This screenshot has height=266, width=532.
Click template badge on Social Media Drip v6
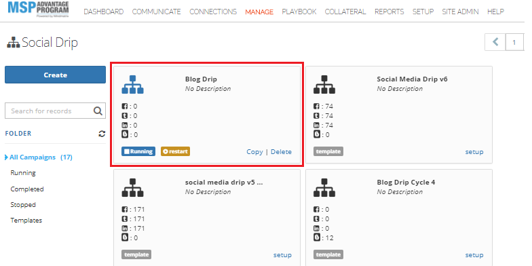click(328, 152)
